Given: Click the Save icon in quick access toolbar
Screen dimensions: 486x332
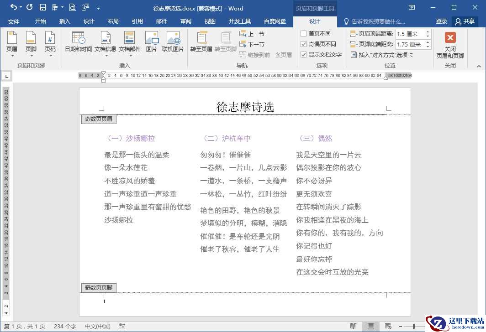Looking at the screenshot, I should pos(43,7).
